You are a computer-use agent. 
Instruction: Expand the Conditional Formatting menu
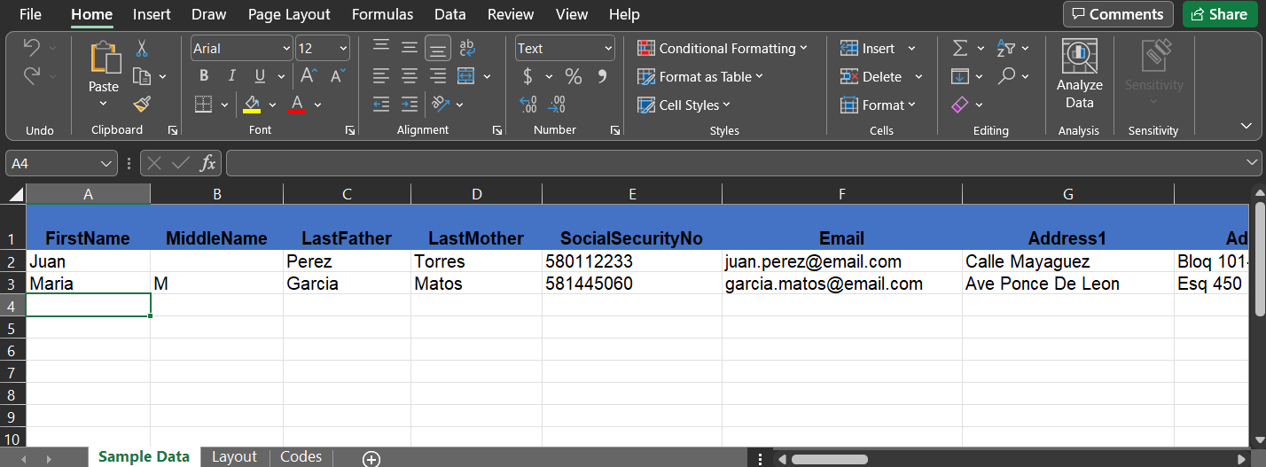coord(722,48)
